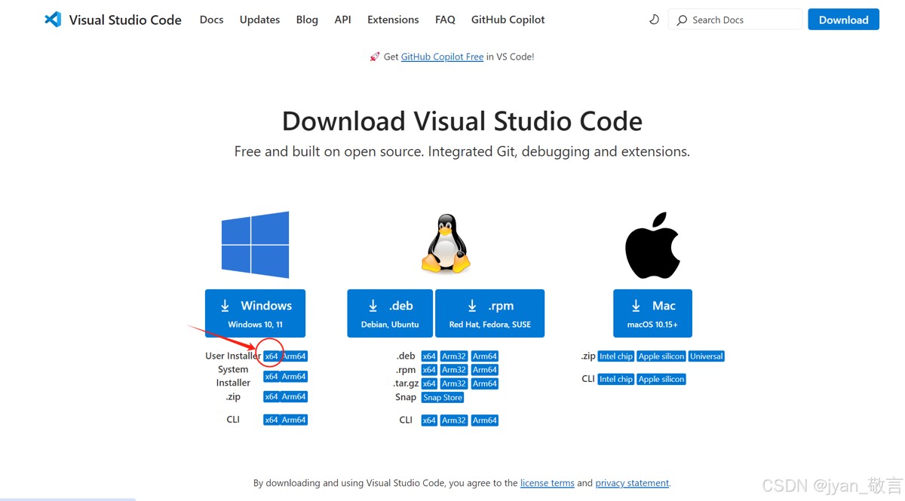Open the GitHub Copilot nav item

click(508, 20)
